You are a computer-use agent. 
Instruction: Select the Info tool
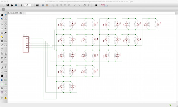point(2,15)
